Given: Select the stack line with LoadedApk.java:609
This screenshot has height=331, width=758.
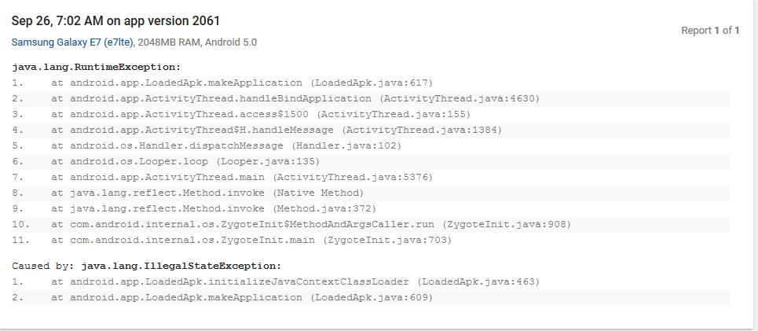Looking at the screenshot, I should click(x=242, y=297).
